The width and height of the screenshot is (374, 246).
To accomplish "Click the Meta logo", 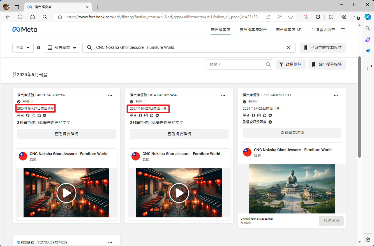I will [x=25, y=29].
